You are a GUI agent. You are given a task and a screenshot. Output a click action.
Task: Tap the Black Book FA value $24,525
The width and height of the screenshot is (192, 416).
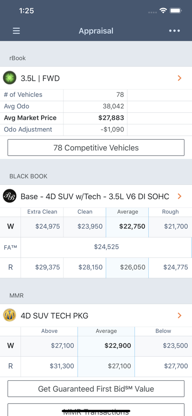106,247
